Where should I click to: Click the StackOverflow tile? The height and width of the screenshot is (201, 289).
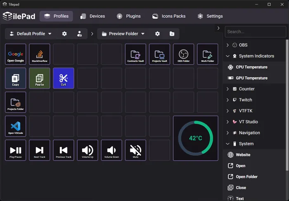coord(40,54)
